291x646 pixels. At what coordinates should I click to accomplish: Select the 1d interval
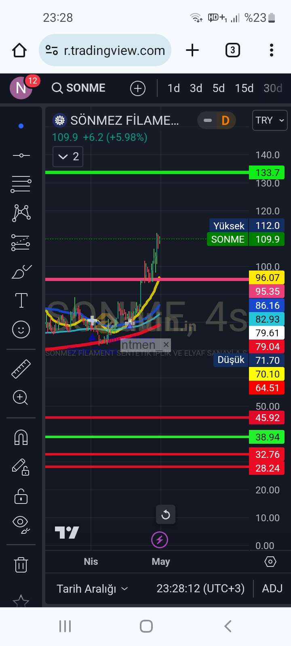pos(174,88)
